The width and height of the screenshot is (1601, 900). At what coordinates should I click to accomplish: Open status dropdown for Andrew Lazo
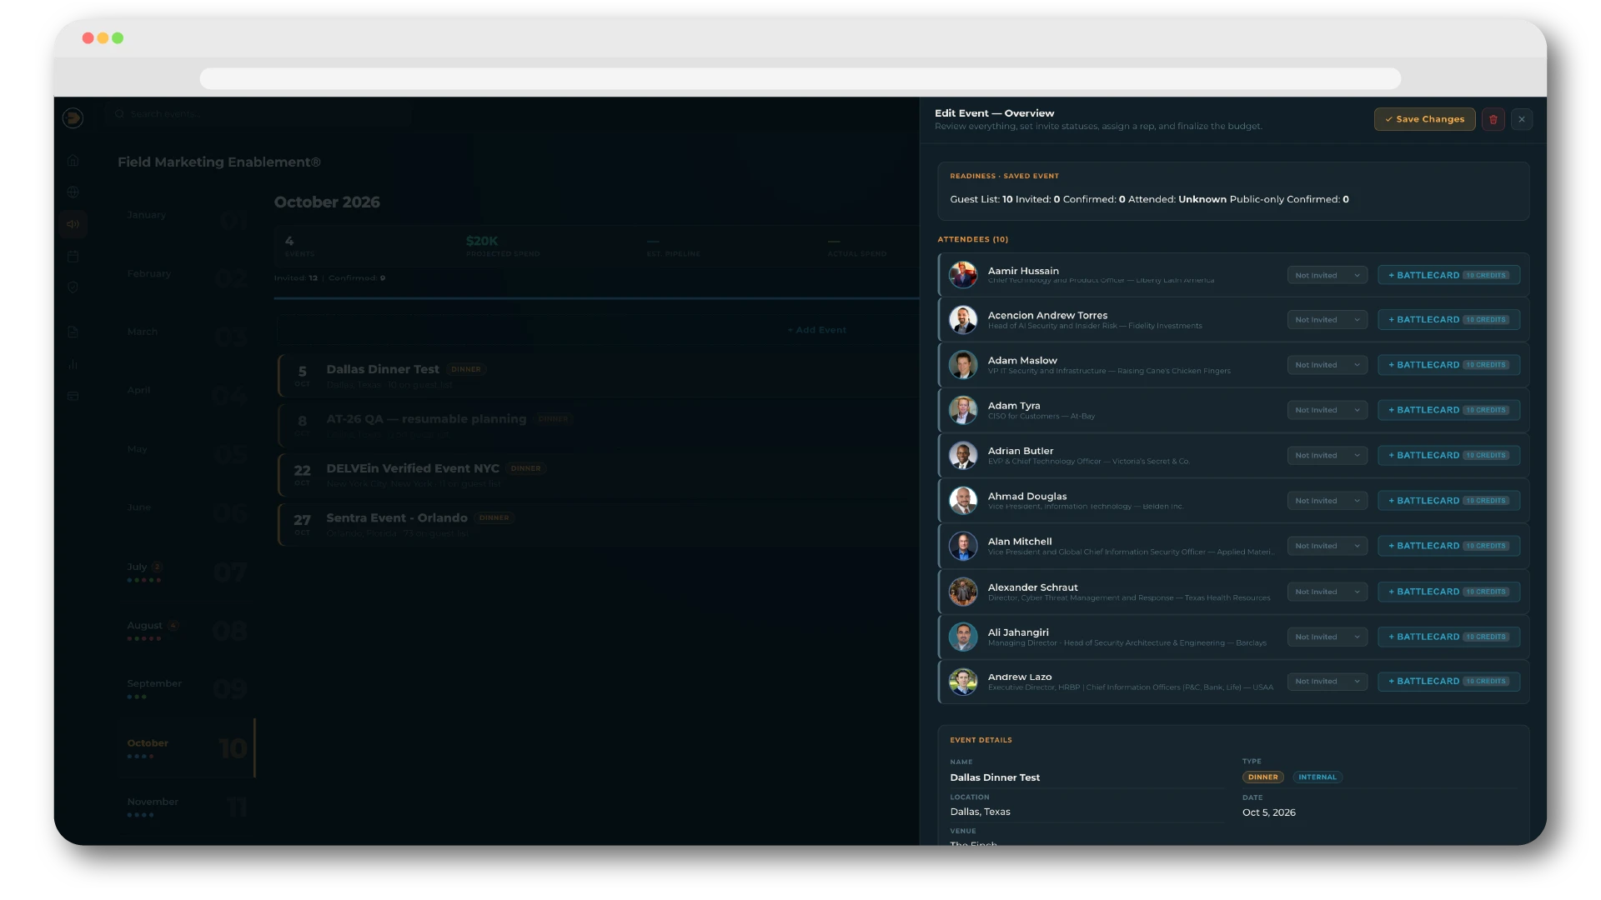point(1327,682)
